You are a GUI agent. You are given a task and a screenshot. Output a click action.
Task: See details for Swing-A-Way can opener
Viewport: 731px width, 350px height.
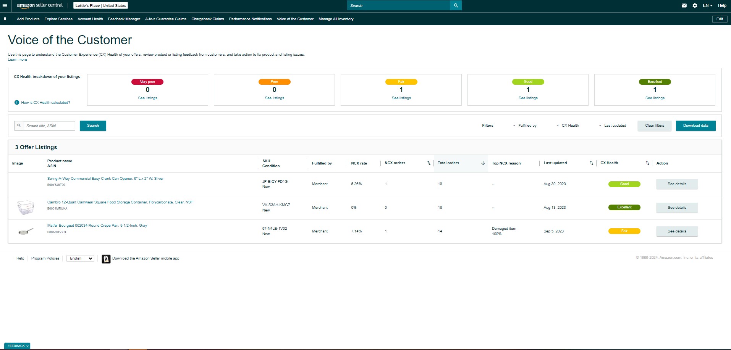[677, 184]
